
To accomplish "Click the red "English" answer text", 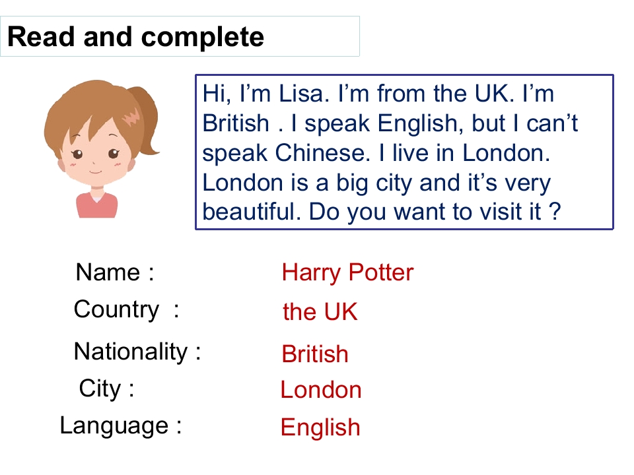I will (x=320, y=427).
